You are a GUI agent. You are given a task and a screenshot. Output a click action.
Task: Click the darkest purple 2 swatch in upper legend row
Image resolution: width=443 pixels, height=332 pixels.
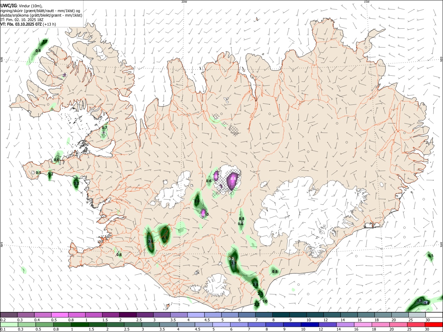tap(127, 315)
